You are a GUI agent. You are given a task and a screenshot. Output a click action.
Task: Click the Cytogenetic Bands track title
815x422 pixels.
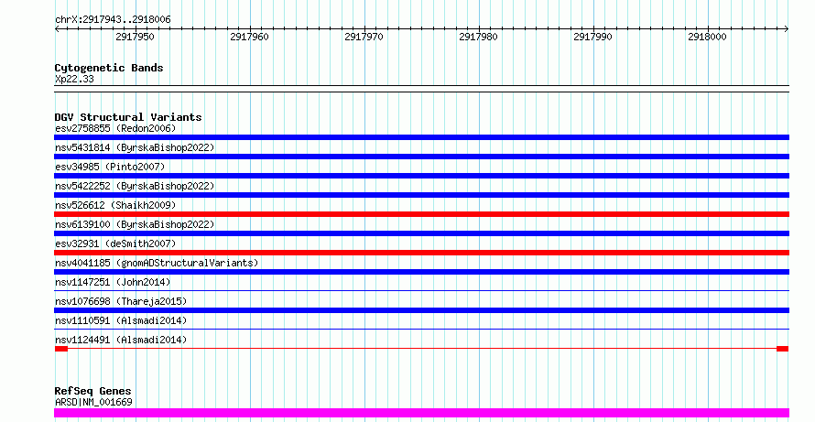click(x=109, y=68)
